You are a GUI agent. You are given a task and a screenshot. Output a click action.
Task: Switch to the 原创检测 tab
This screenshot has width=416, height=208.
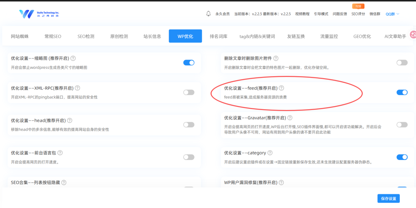click(x=119, y=36)
